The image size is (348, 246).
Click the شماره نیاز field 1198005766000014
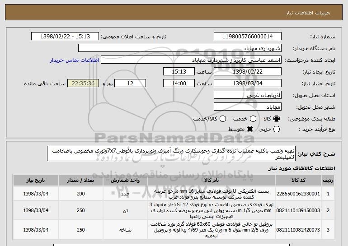pos(248,37)
